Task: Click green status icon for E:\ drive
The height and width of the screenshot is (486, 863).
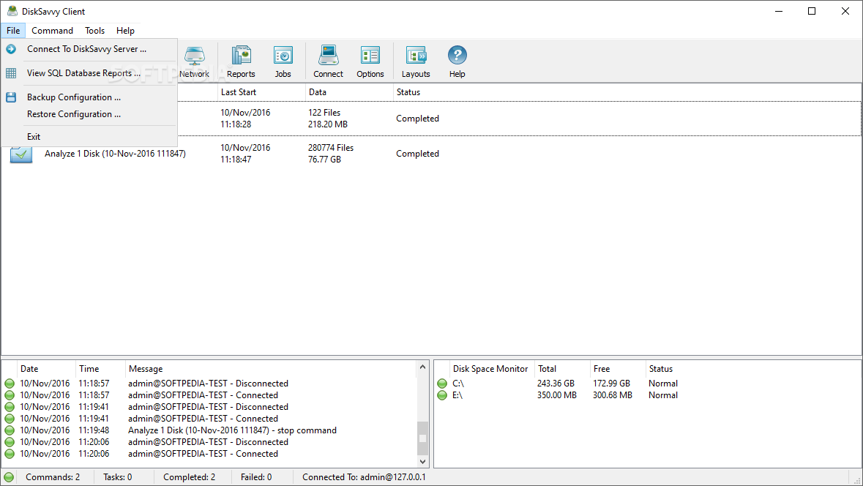Action: tap(442, 395)
